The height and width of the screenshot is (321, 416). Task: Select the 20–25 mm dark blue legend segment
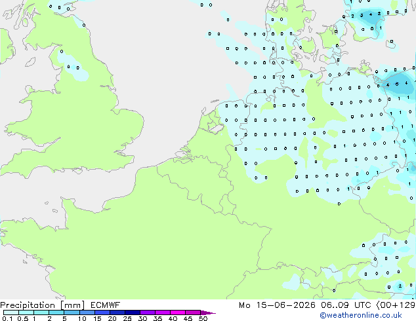coord(117,312)
